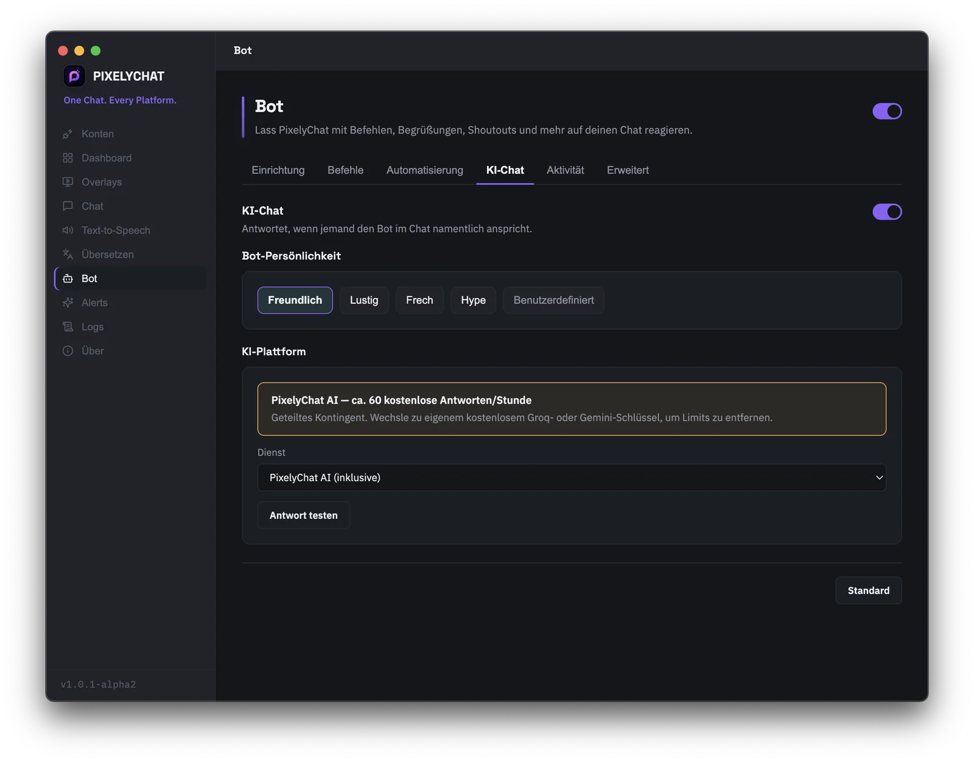Open Konten via its plug icon
Viewport: 974px width, 762px height.
[x=68, y=134]
